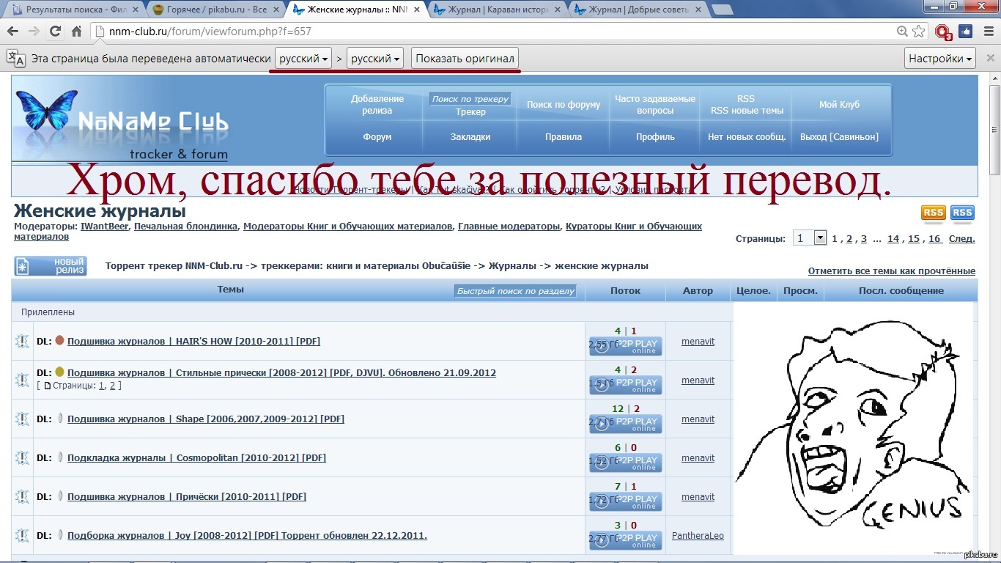
Task: Click the browser forward arrow
Action: pyautogui.click(x=34, y=32)
